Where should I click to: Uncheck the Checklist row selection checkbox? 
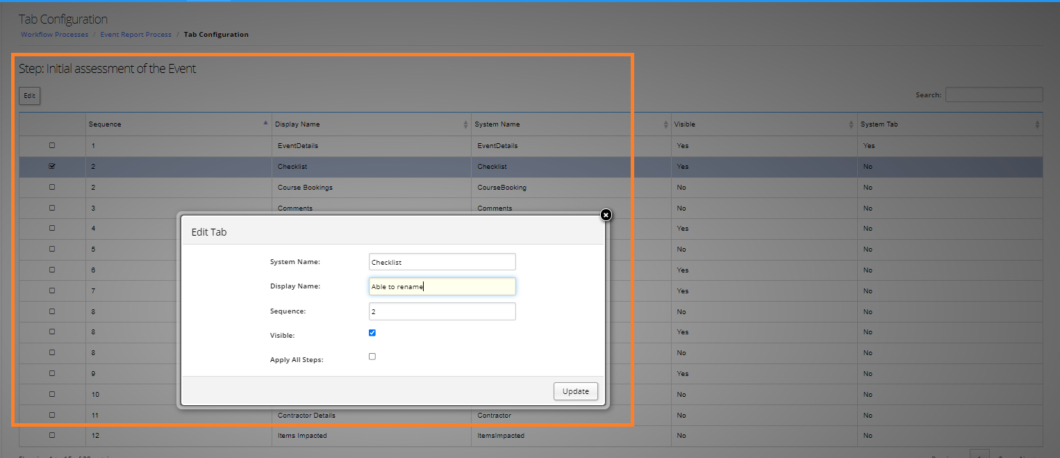coord(51,166)
